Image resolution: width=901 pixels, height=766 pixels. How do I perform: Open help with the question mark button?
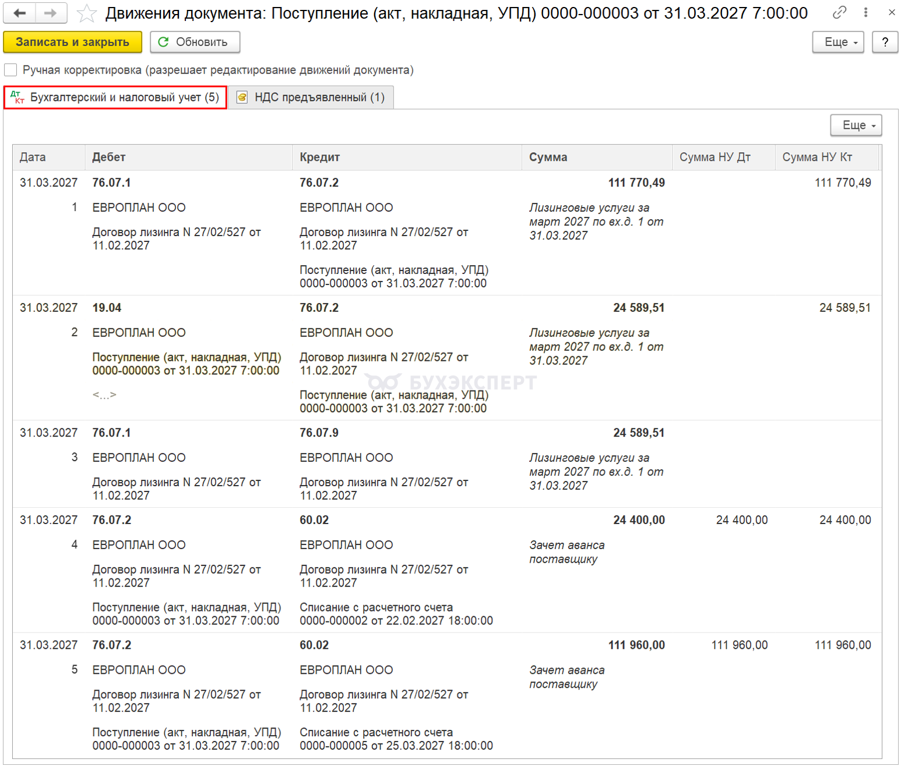point(885,42)
